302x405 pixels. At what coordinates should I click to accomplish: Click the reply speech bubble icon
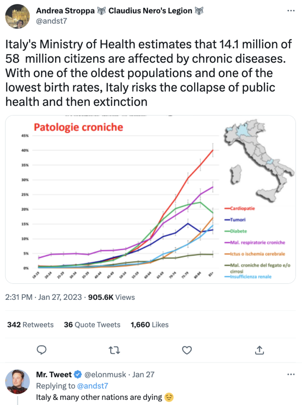(x=42, y=350)
